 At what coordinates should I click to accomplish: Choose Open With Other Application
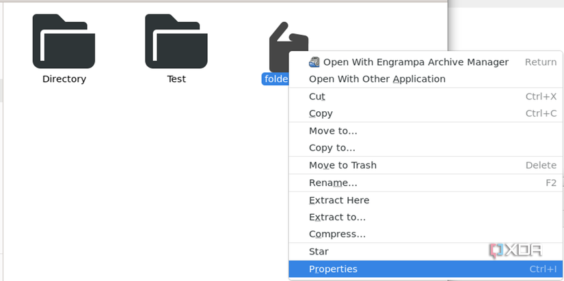[377, 79]
